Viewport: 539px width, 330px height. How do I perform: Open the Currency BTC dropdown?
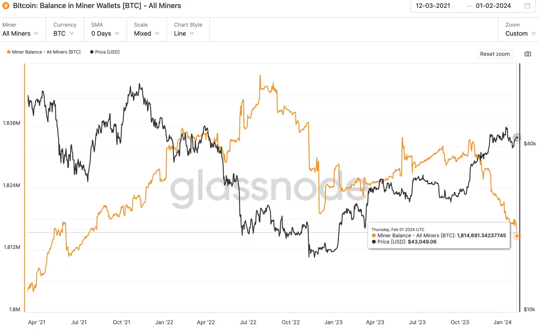coord(63,33)
